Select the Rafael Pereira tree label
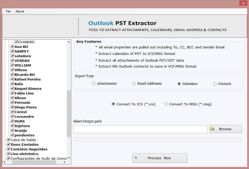Screen dimensions: 249x169 tap(27, 79)
